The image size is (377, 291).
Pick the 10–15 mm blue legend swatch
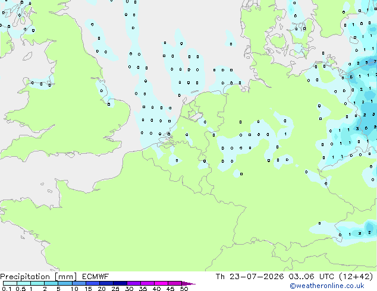coord(79,283)
